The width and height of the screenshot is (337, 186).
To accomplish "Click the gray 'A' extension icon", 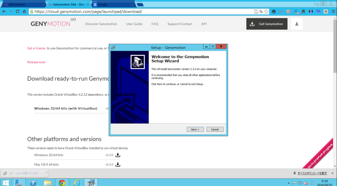I will tap(326, 12).
